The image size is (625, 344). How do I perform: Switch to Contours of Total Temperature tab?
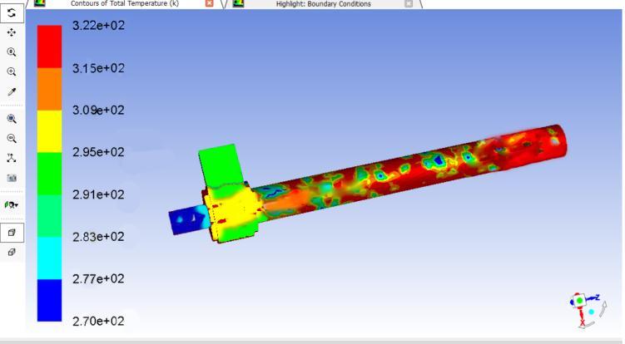click(124, 3)
